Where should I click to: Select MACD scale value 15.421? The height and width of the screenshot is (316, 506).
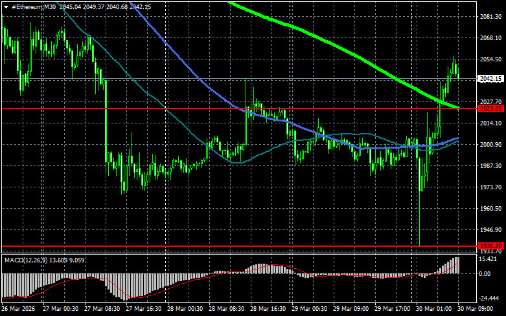[x=488, y=259]
